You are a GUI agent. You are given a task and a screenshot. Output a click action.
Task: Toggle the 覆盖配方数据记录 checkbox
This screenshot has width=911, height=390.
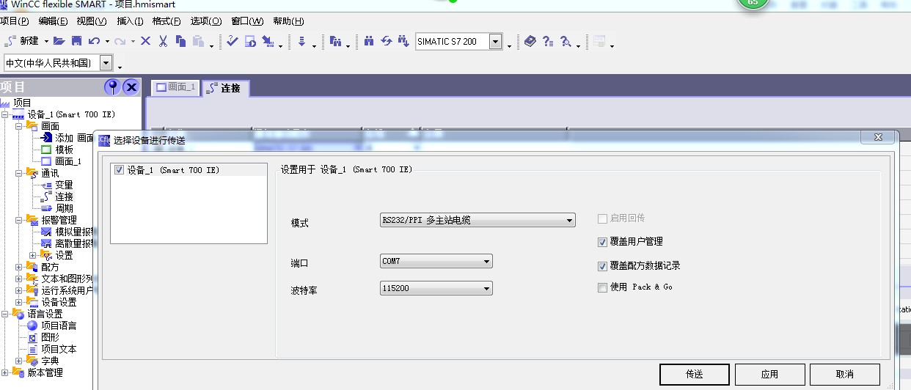(x=603, y=266)
